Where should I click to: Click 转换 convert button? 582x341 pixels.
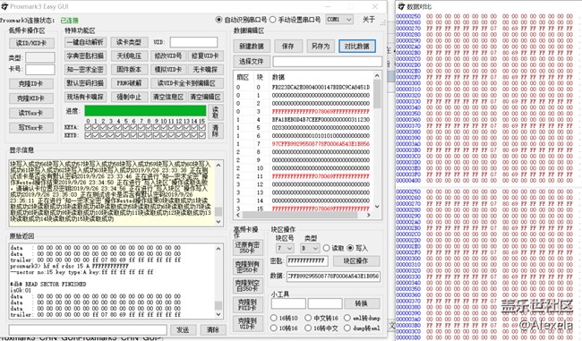tap(362, 304)
